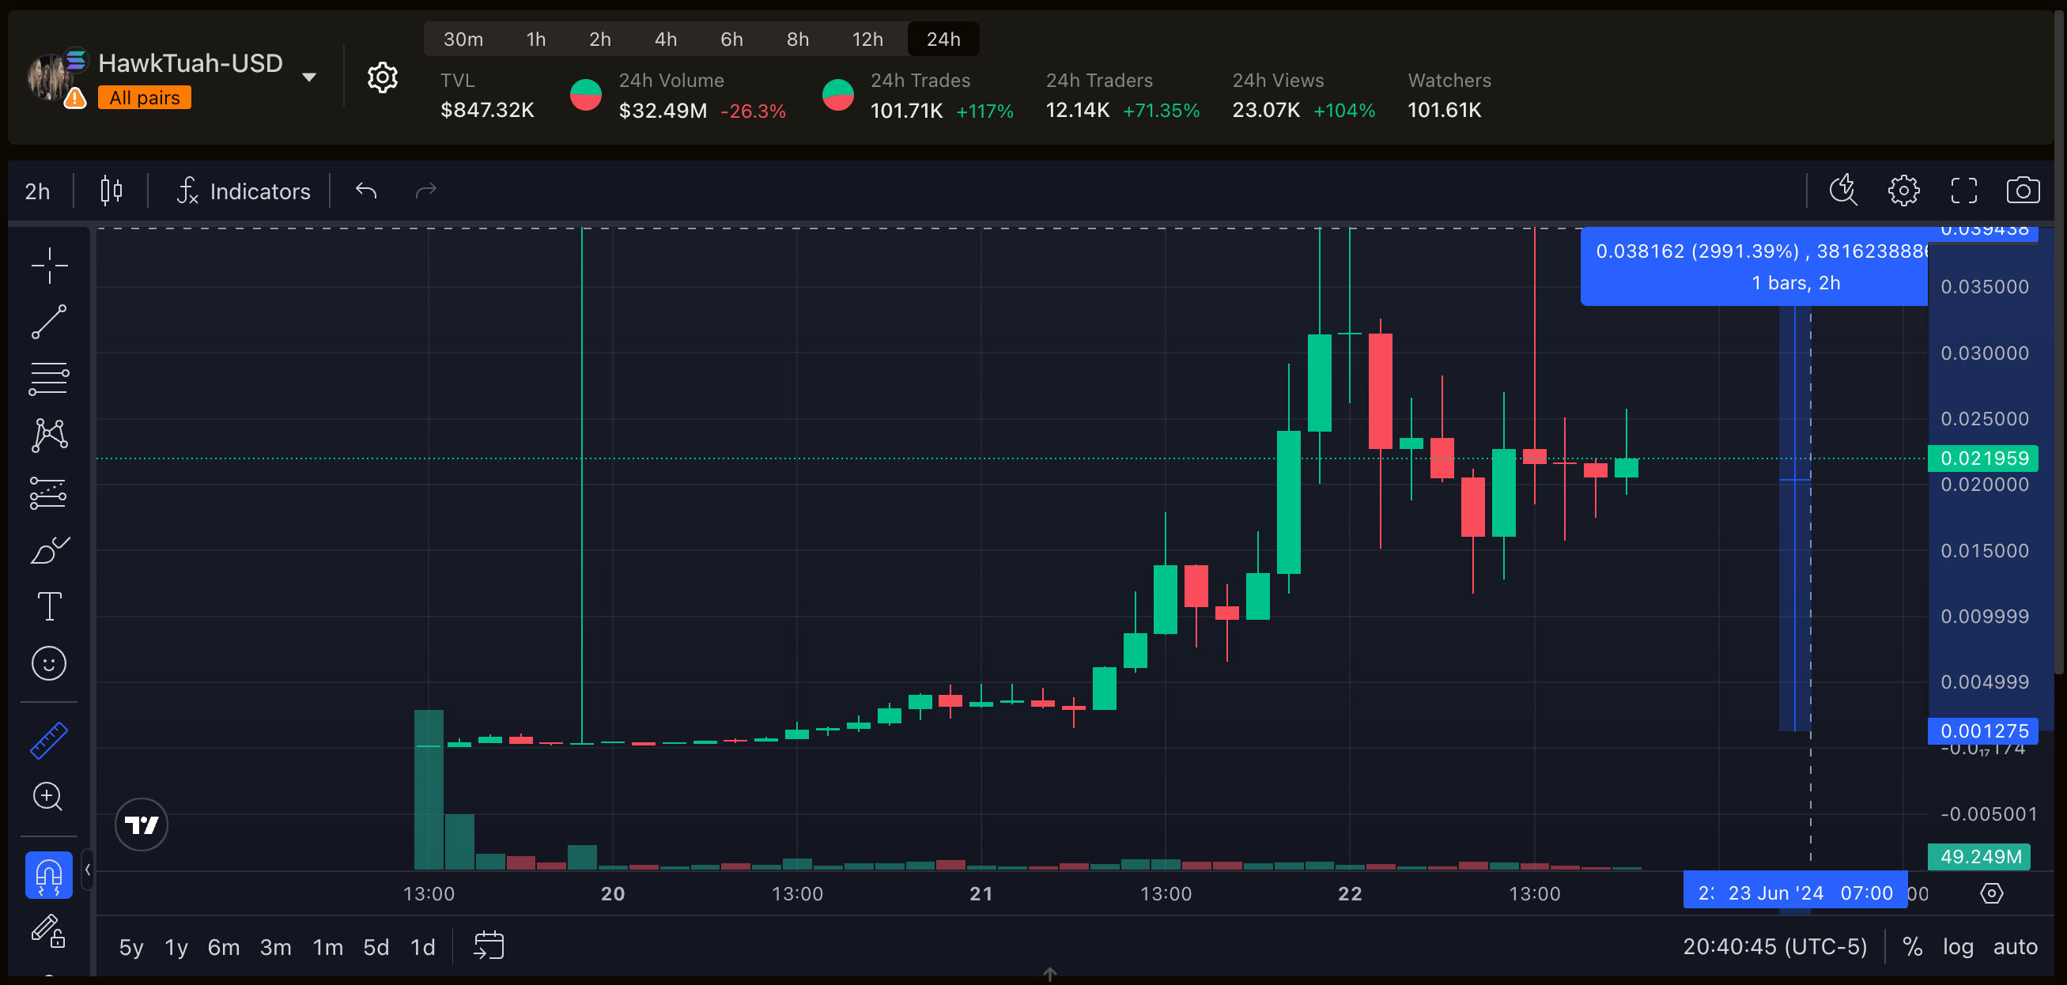
Task: Select the crosshair cursor tool
Action: pos(49,265)
